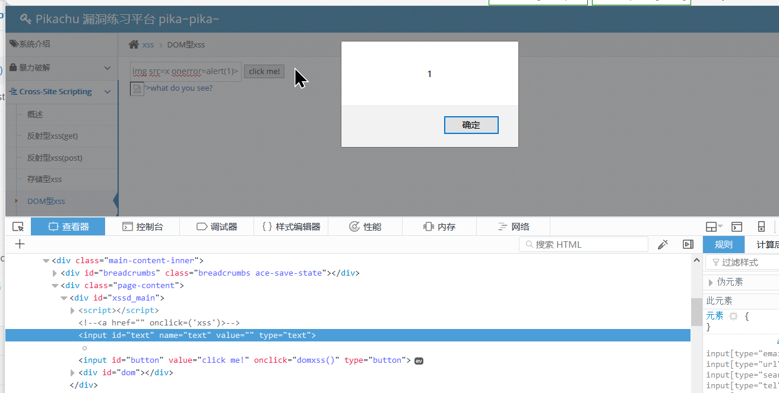Screen dimensions: 779x393
Task: Select the input id="text" line in inspector
Action: [348, 336]
